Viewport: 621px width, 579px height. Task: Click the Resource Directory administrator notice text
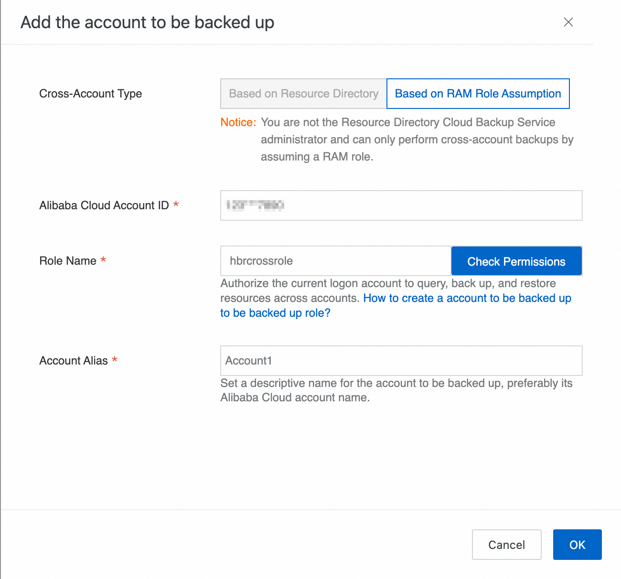pos(417,139)
